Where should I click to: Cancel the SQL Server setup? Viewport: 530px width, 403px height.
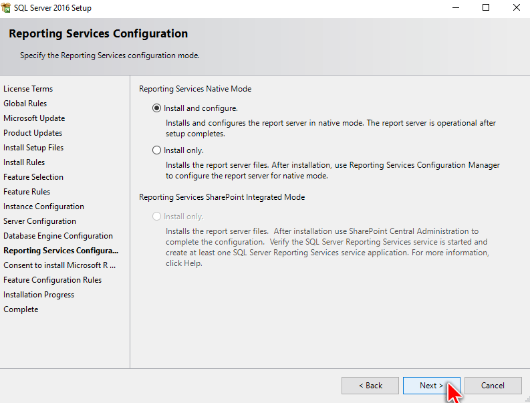click(493, 386)
